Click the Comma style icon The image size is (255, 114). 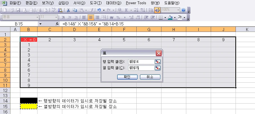tap(125, 17)
